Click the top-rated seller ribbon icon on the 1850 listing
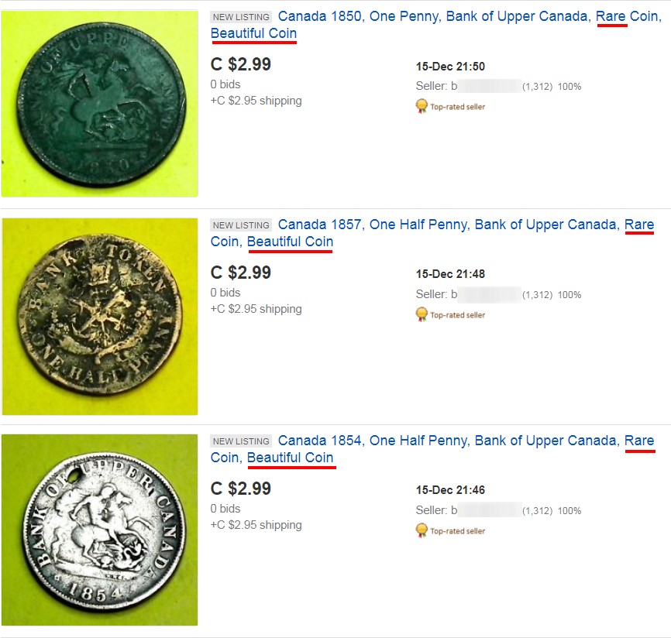Image resolution: width=671 pixels, height=638 pixels. (x=422, y=106)
